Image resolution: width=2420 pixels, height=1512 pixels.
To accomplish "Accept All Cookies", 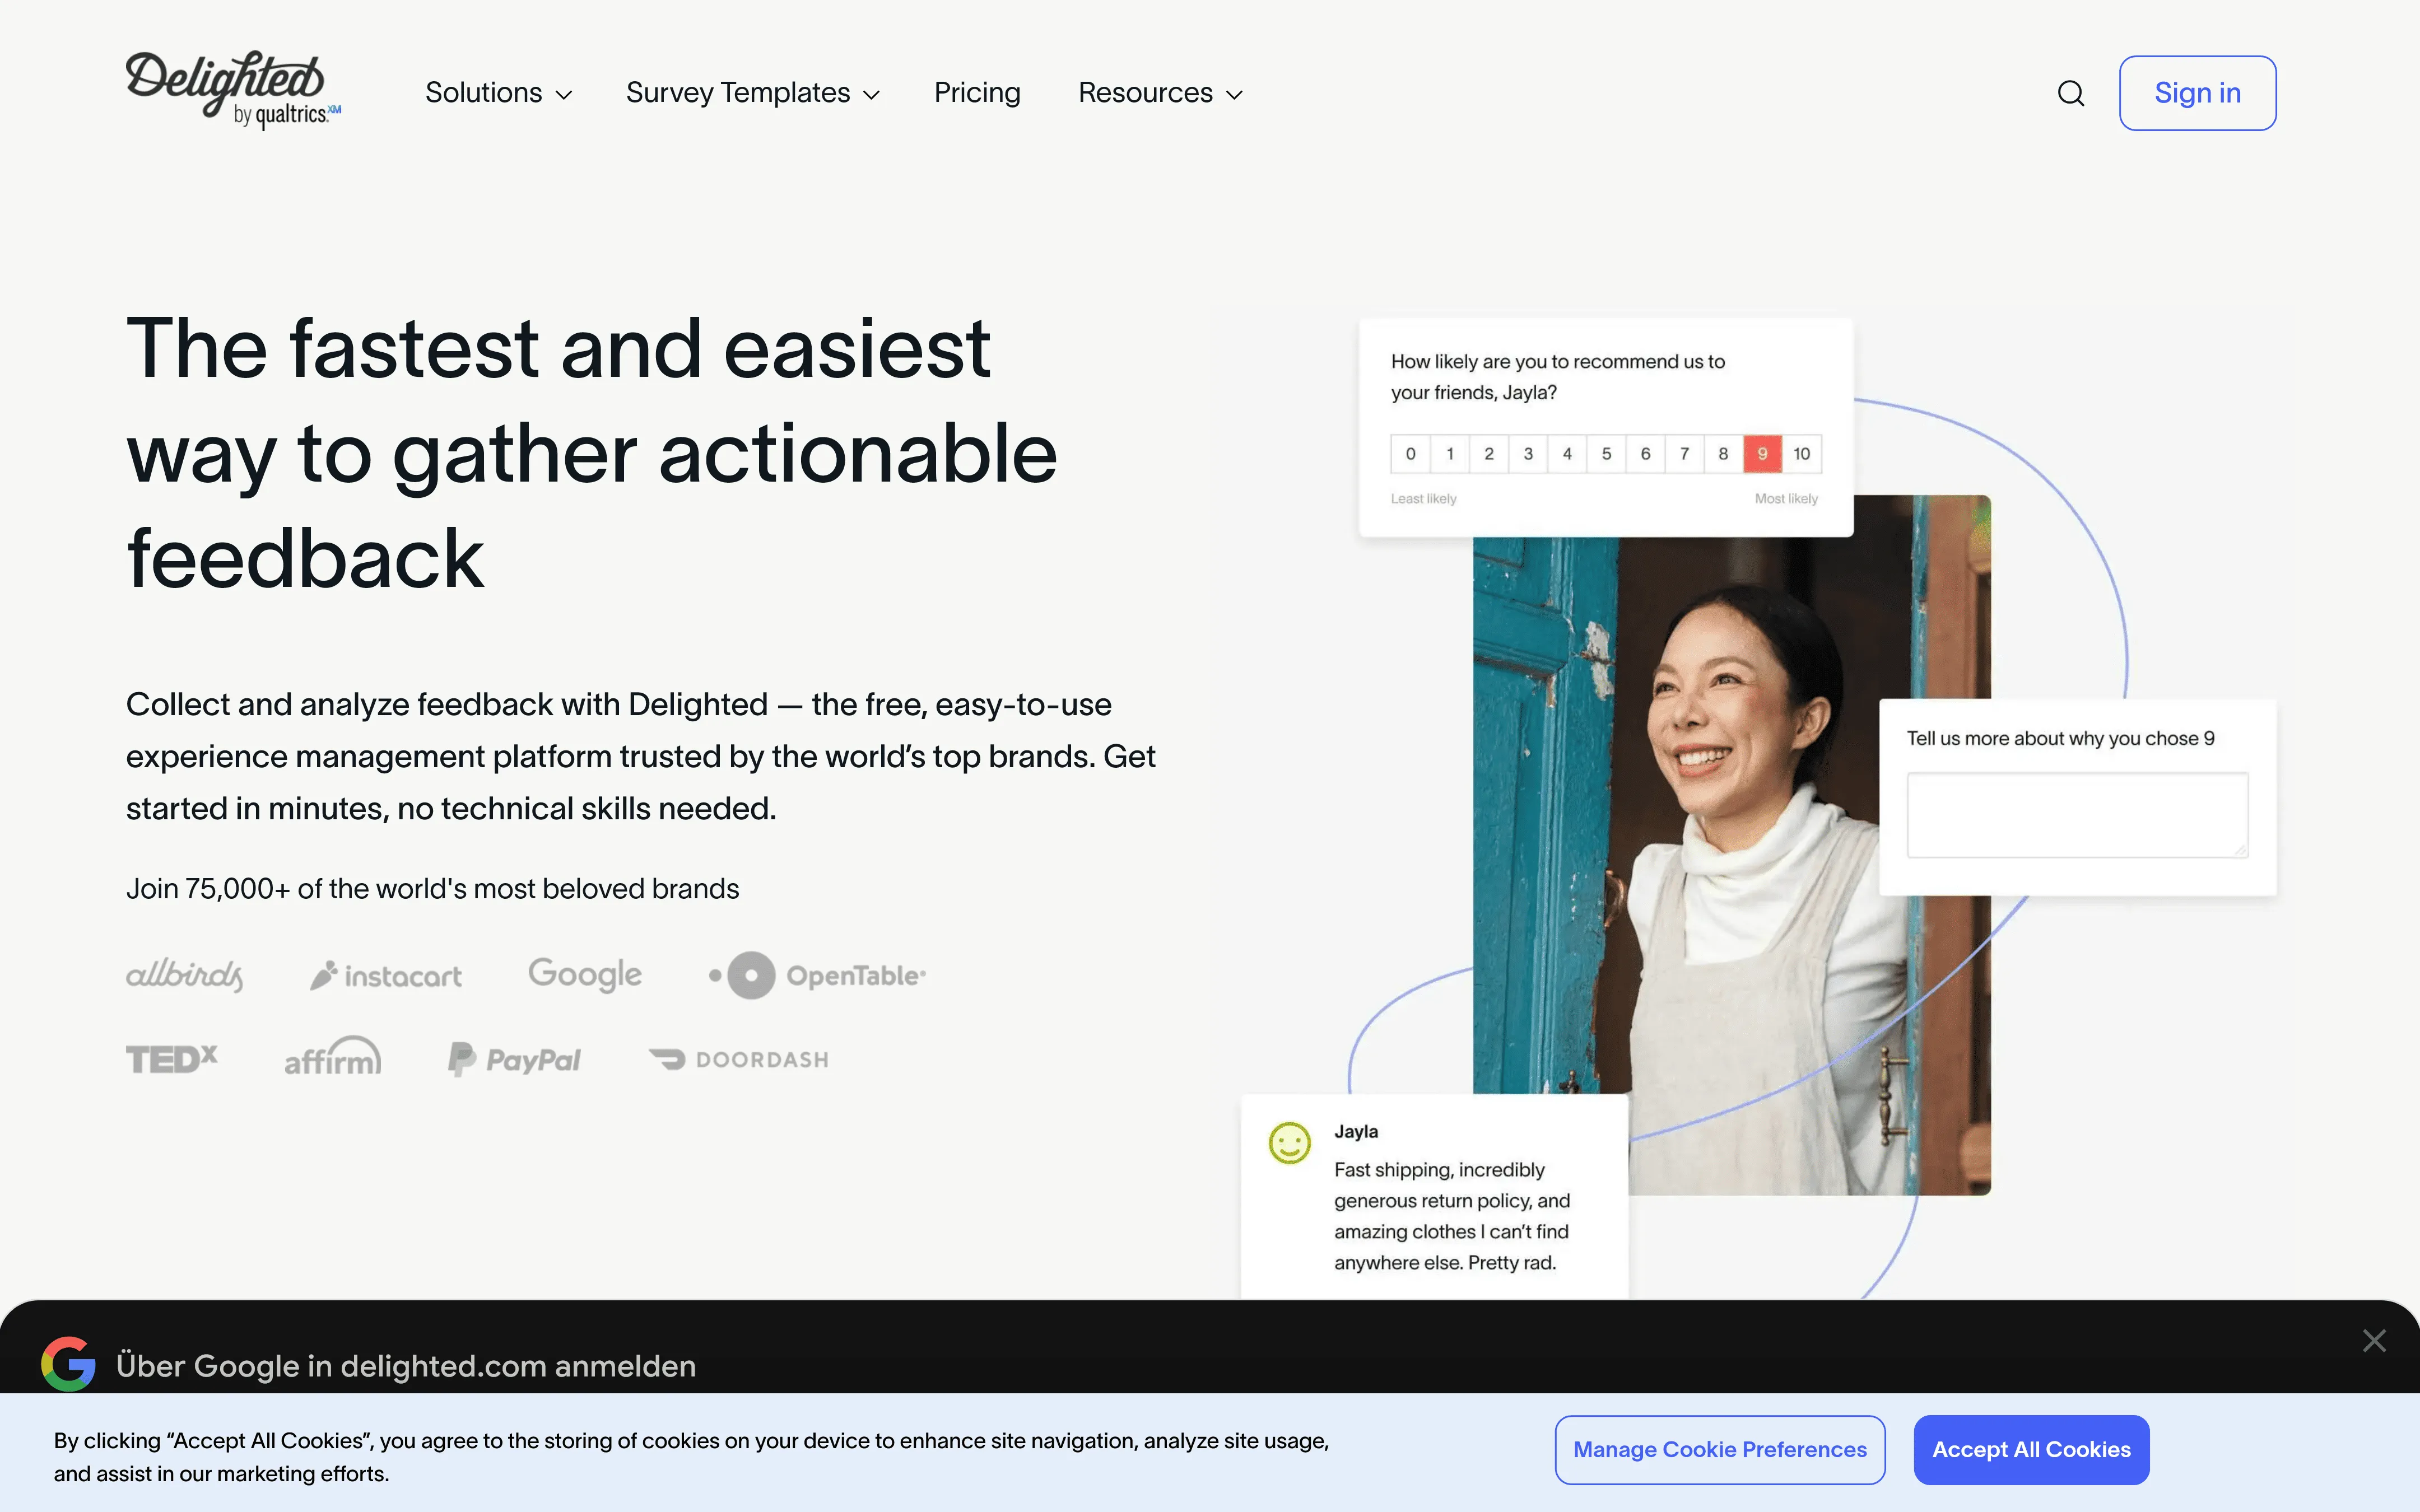I will pyautogui.click(x=2031, y=1449).
